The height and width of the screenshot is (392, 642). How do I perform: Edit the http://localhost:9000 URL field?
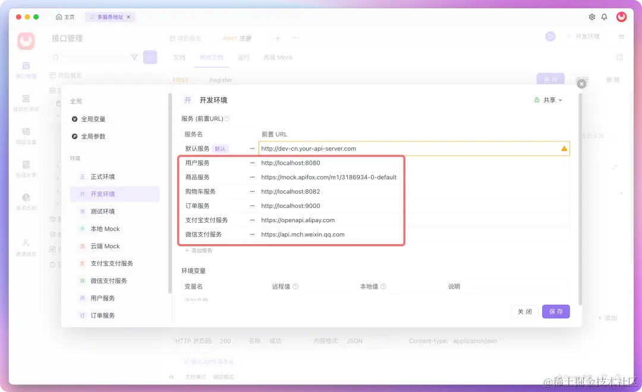pos(414,206)
